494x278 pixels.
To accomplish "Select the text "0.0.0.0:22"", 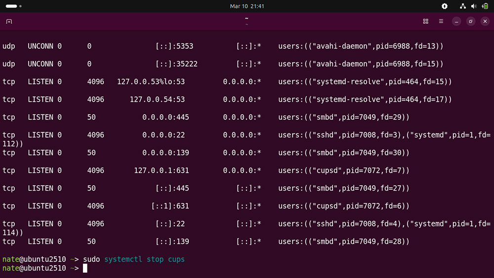I will pyautogui.click(x=164, y=135).
